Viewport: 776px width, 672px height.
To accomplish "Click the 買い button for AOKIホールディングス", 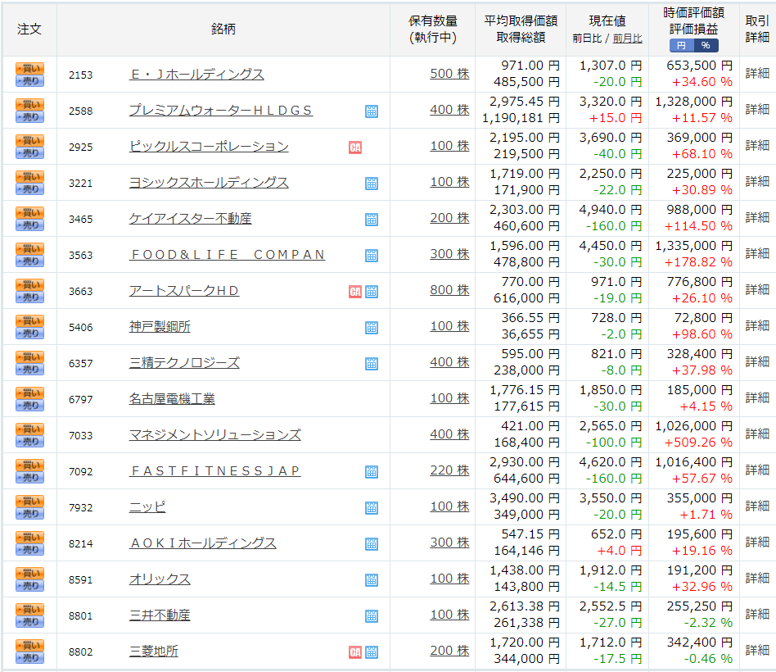I will tap(29, 538).
